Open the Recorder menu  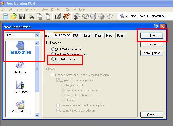(31, 9)
